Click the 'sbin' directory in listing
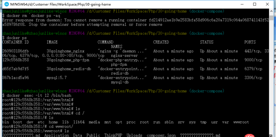This screenshot has height=137, width=276. click(x=169, y=122)
